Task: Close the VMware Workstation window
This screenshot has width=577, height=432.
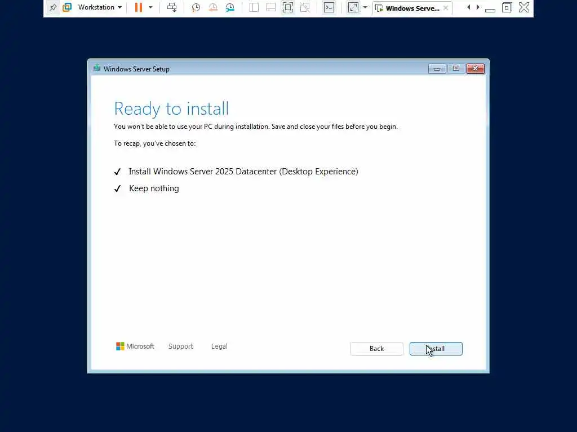Action: 523,7
